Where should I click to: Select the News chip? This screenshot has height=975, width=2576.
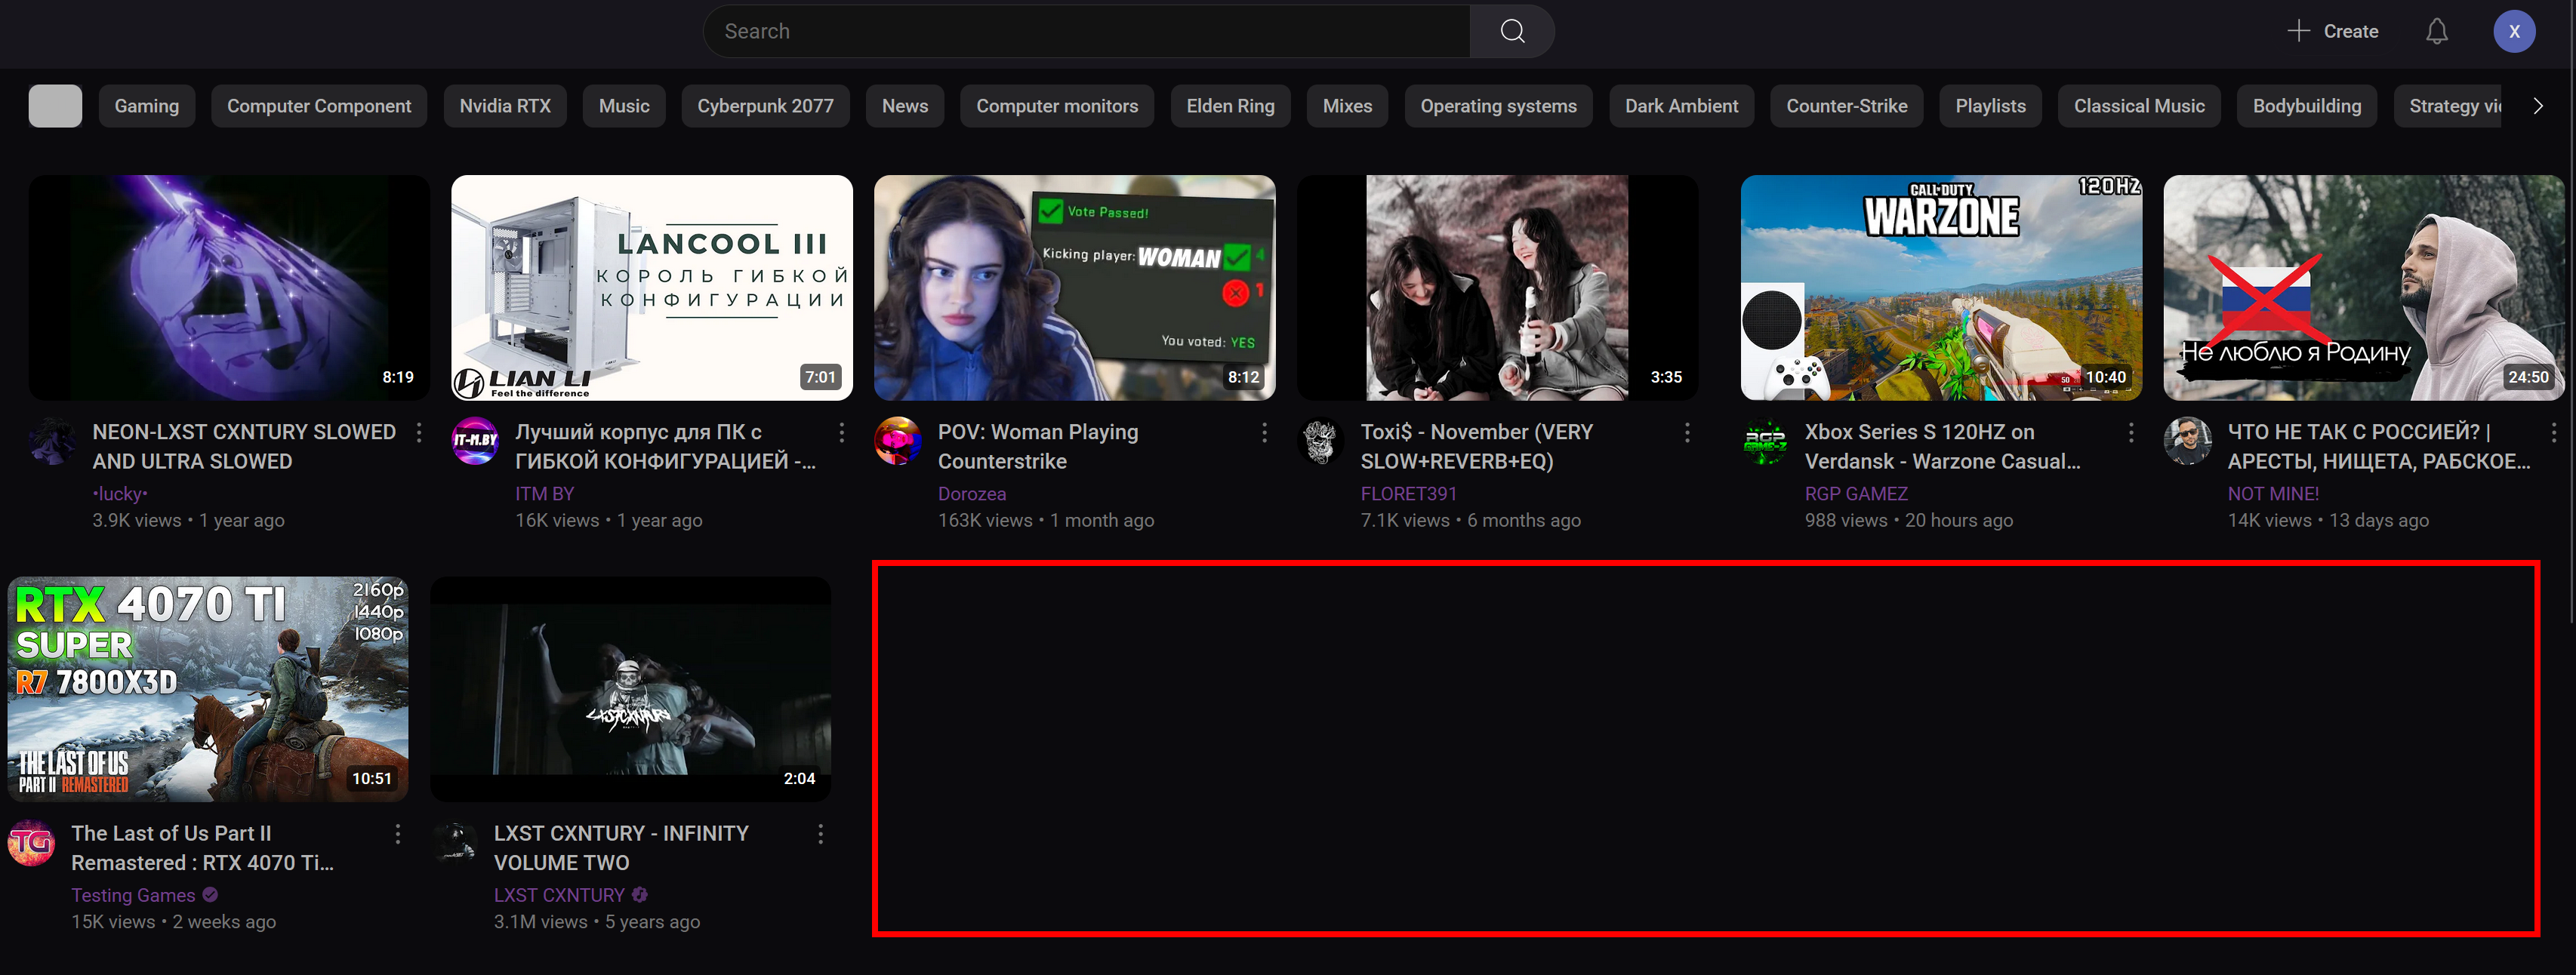click(x=905, y=106)
